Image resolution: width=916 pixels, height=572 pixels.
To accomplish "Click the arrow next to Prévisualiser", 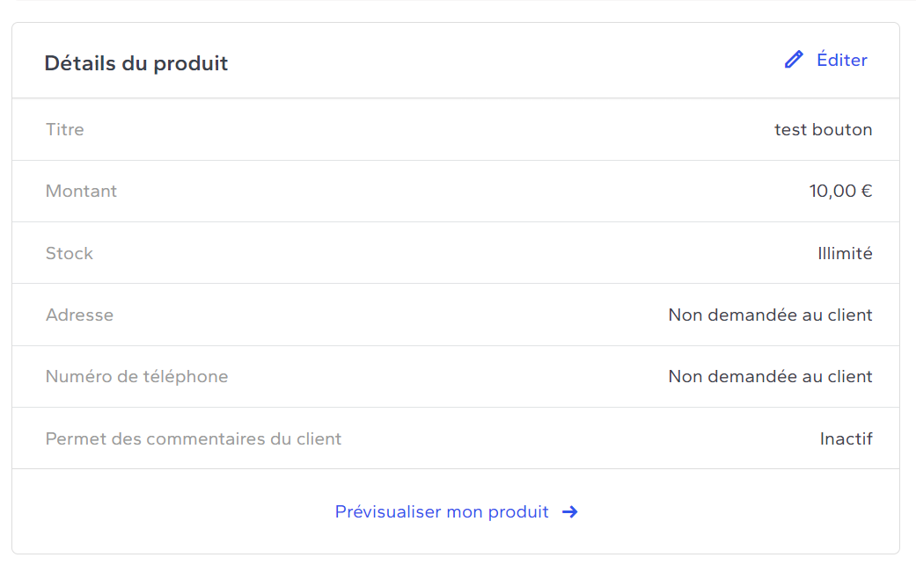I will click(x=569, y=512).
